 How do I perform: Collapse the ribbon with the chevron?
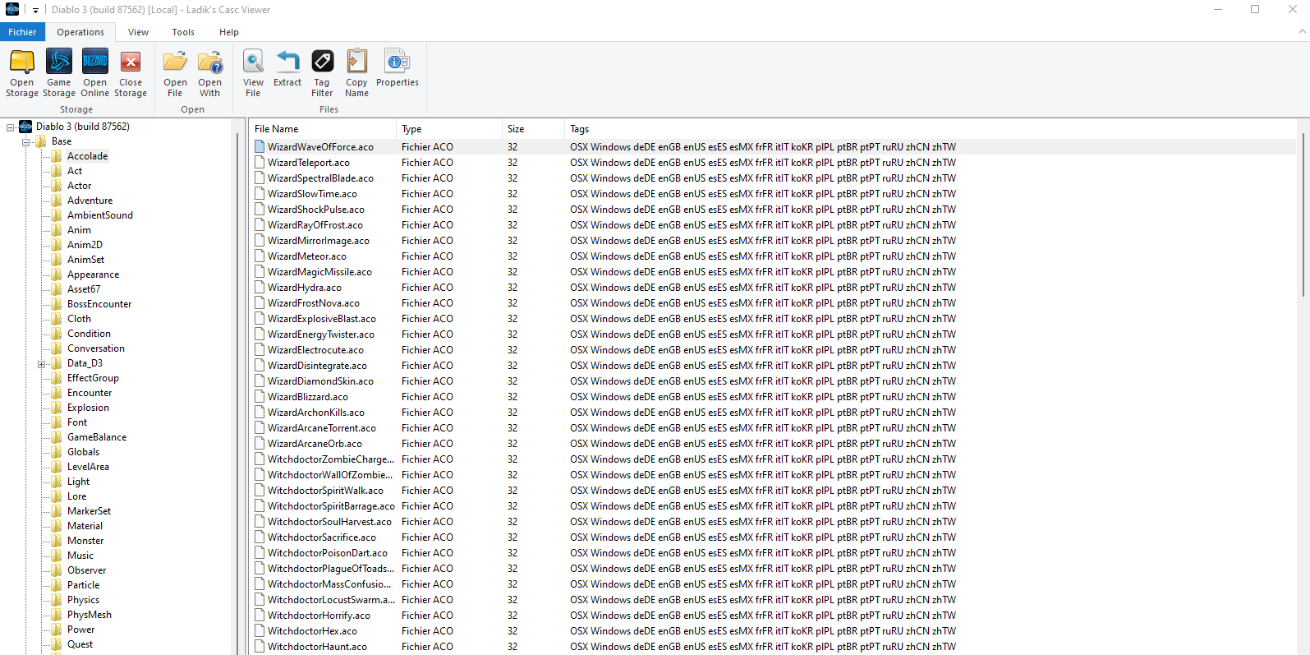pyautogui.click(x=1302, y=31)
